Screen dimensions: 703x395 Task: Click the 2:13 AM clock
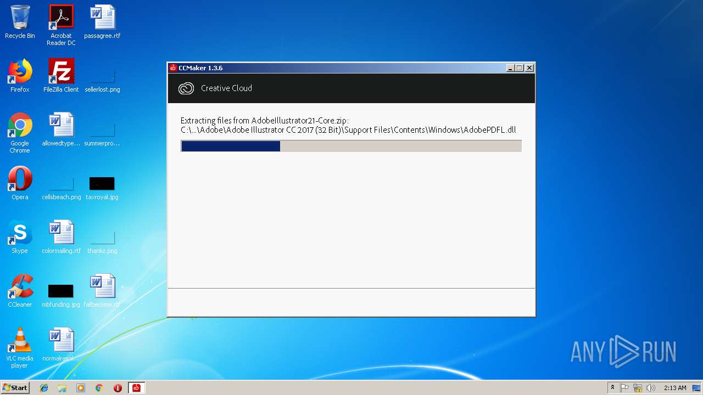coord(675,388)
